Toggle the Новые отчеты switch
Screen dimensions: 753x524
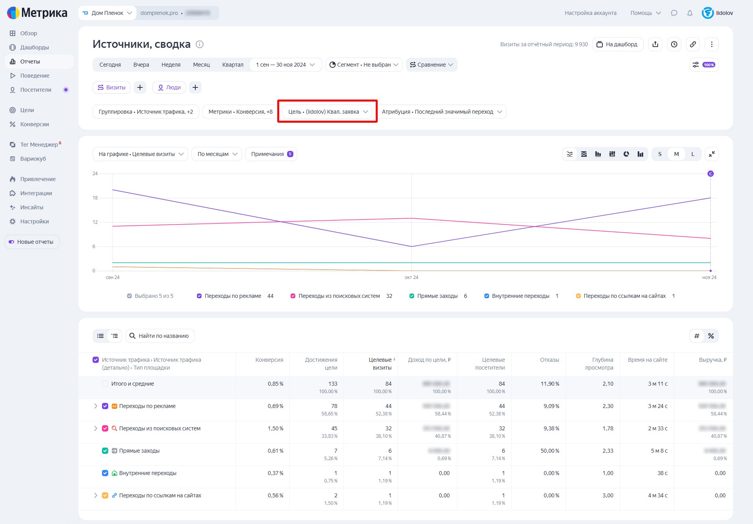[12, 242]
